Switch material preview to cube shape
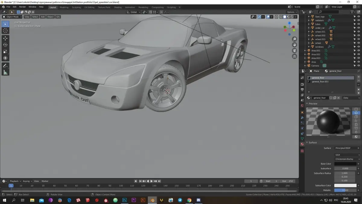 click(x=356, y=117)
